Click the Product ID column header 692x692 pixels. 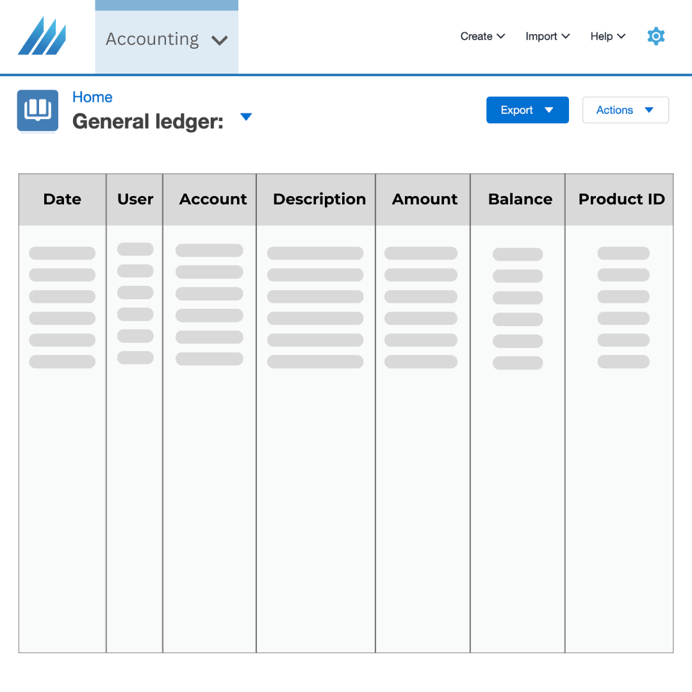click(619, 199)
